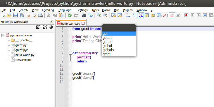Start macro recording with red dot
This screenshot has height=107, width=214.
click(186, 15)
